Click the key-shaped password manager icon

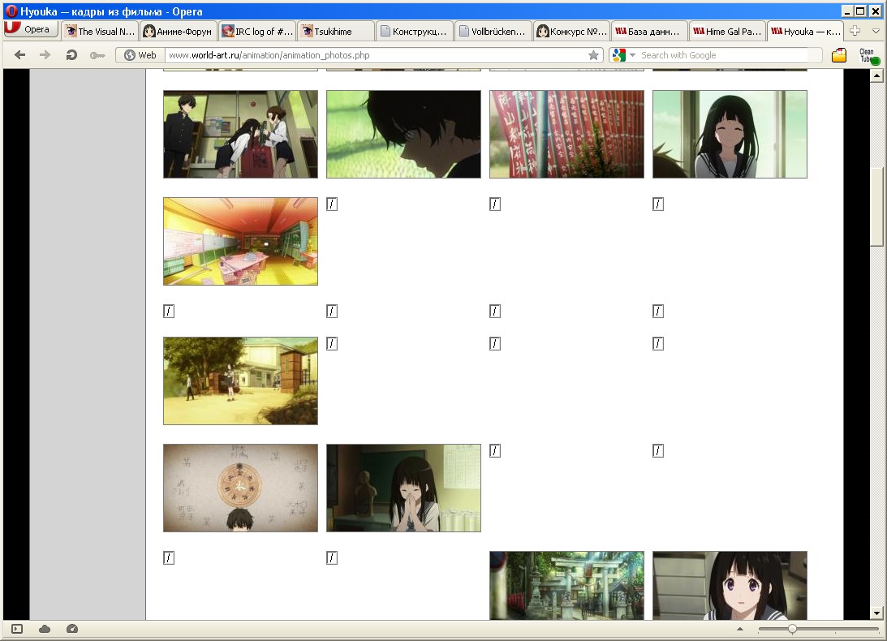[x=97, y=55]
